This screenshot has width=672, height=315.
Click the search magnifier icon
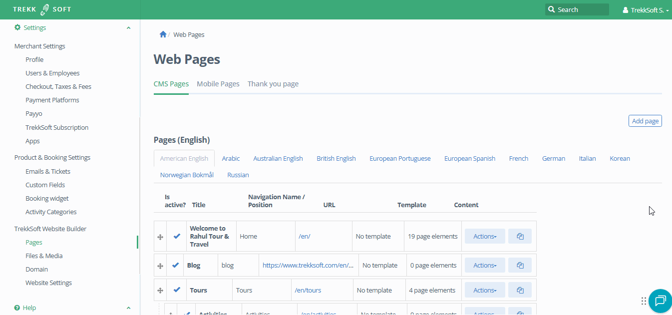pyautogui.click(x=551, y=9)
